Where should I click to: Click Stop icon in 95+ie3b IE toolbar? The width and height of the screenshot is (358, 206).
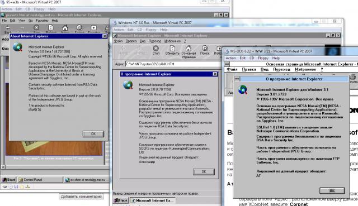(36, 27)
